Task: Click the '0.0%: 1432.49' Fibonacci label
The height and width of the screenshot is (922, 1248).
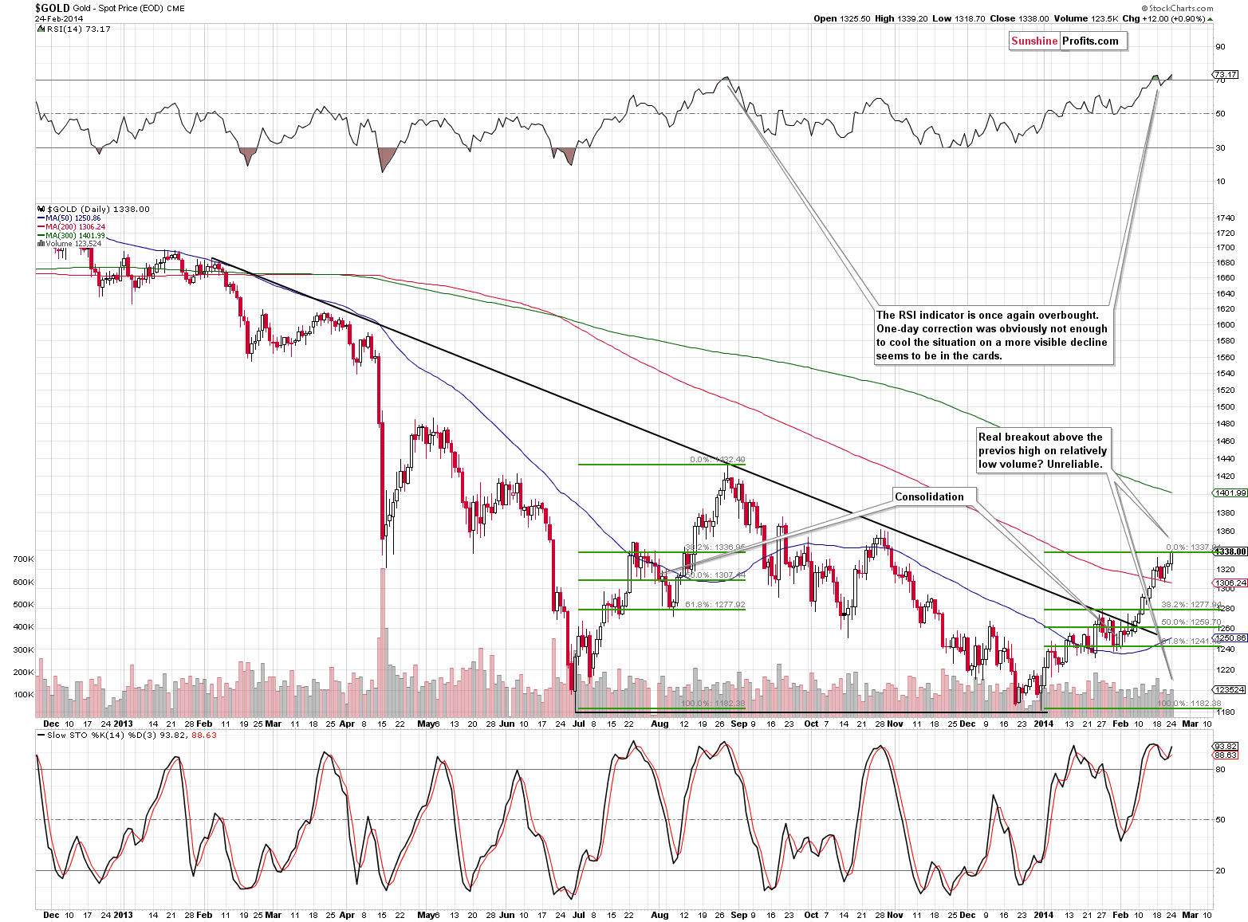Action: click(x=718, y=460)
